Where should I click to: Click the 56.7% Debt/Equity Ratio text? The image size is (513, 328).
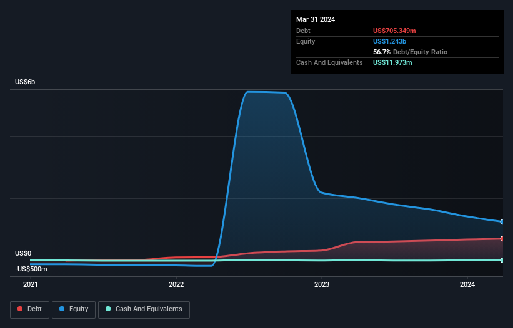pos(410,52)
